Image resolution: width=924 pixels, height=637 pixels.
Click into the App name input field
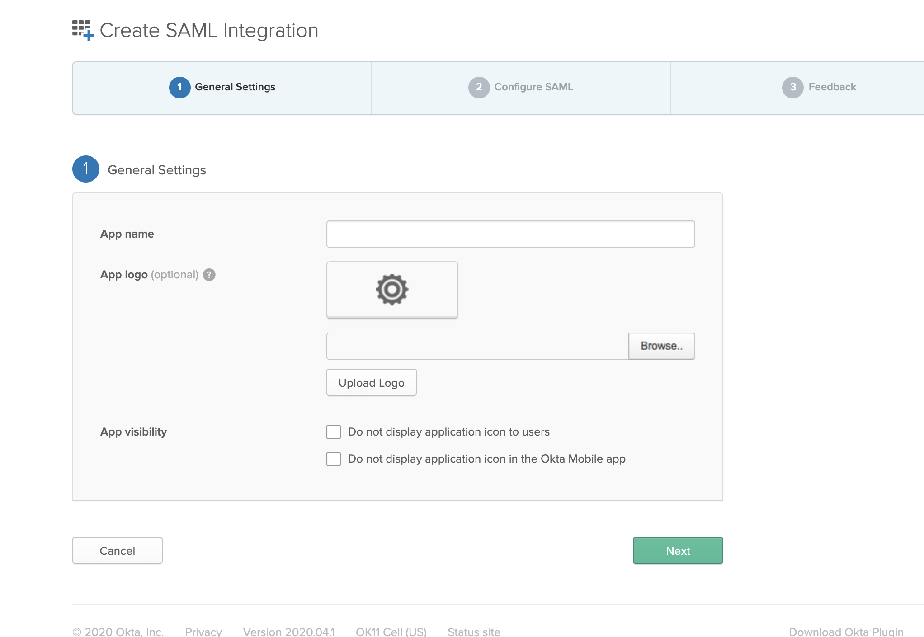pyautogui.click(x=510, y=234)
